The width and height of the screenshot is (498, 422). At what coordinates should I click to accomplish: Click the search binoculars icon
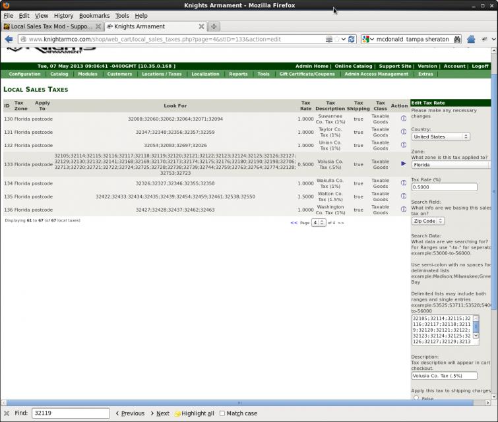[457, 40]
